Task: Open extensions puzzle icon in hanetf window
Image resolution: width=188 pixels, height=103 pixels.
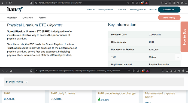Action: click(x=162, y=3)
